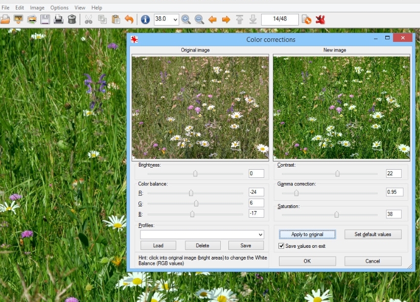Click the Apply to original button
Image resolution: width=420 pixels, height=302 pixels.
(307, 234)
